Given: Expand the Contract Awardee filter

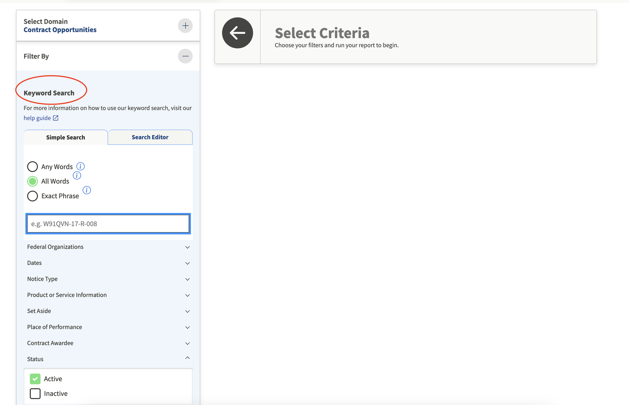Looking at the screenshot, I should coord(108,343).
